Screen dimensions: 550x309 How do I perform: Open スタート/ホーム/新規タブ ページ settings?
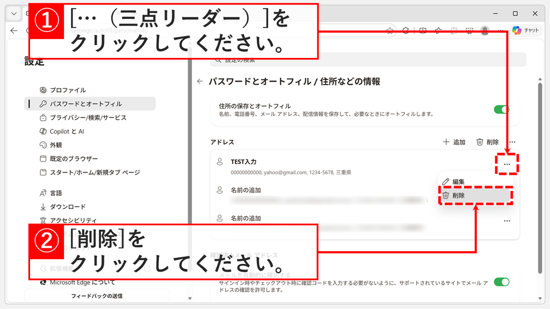pyautogui.click(x=90, y=172)
